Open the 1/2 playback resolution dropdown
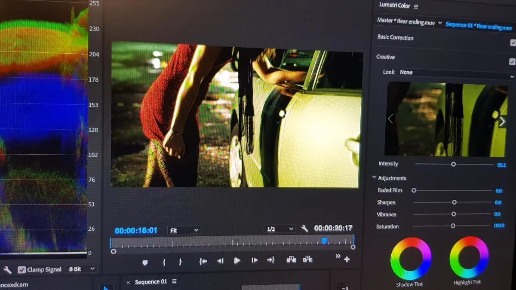The image size is (516, 290). [279, 229]
